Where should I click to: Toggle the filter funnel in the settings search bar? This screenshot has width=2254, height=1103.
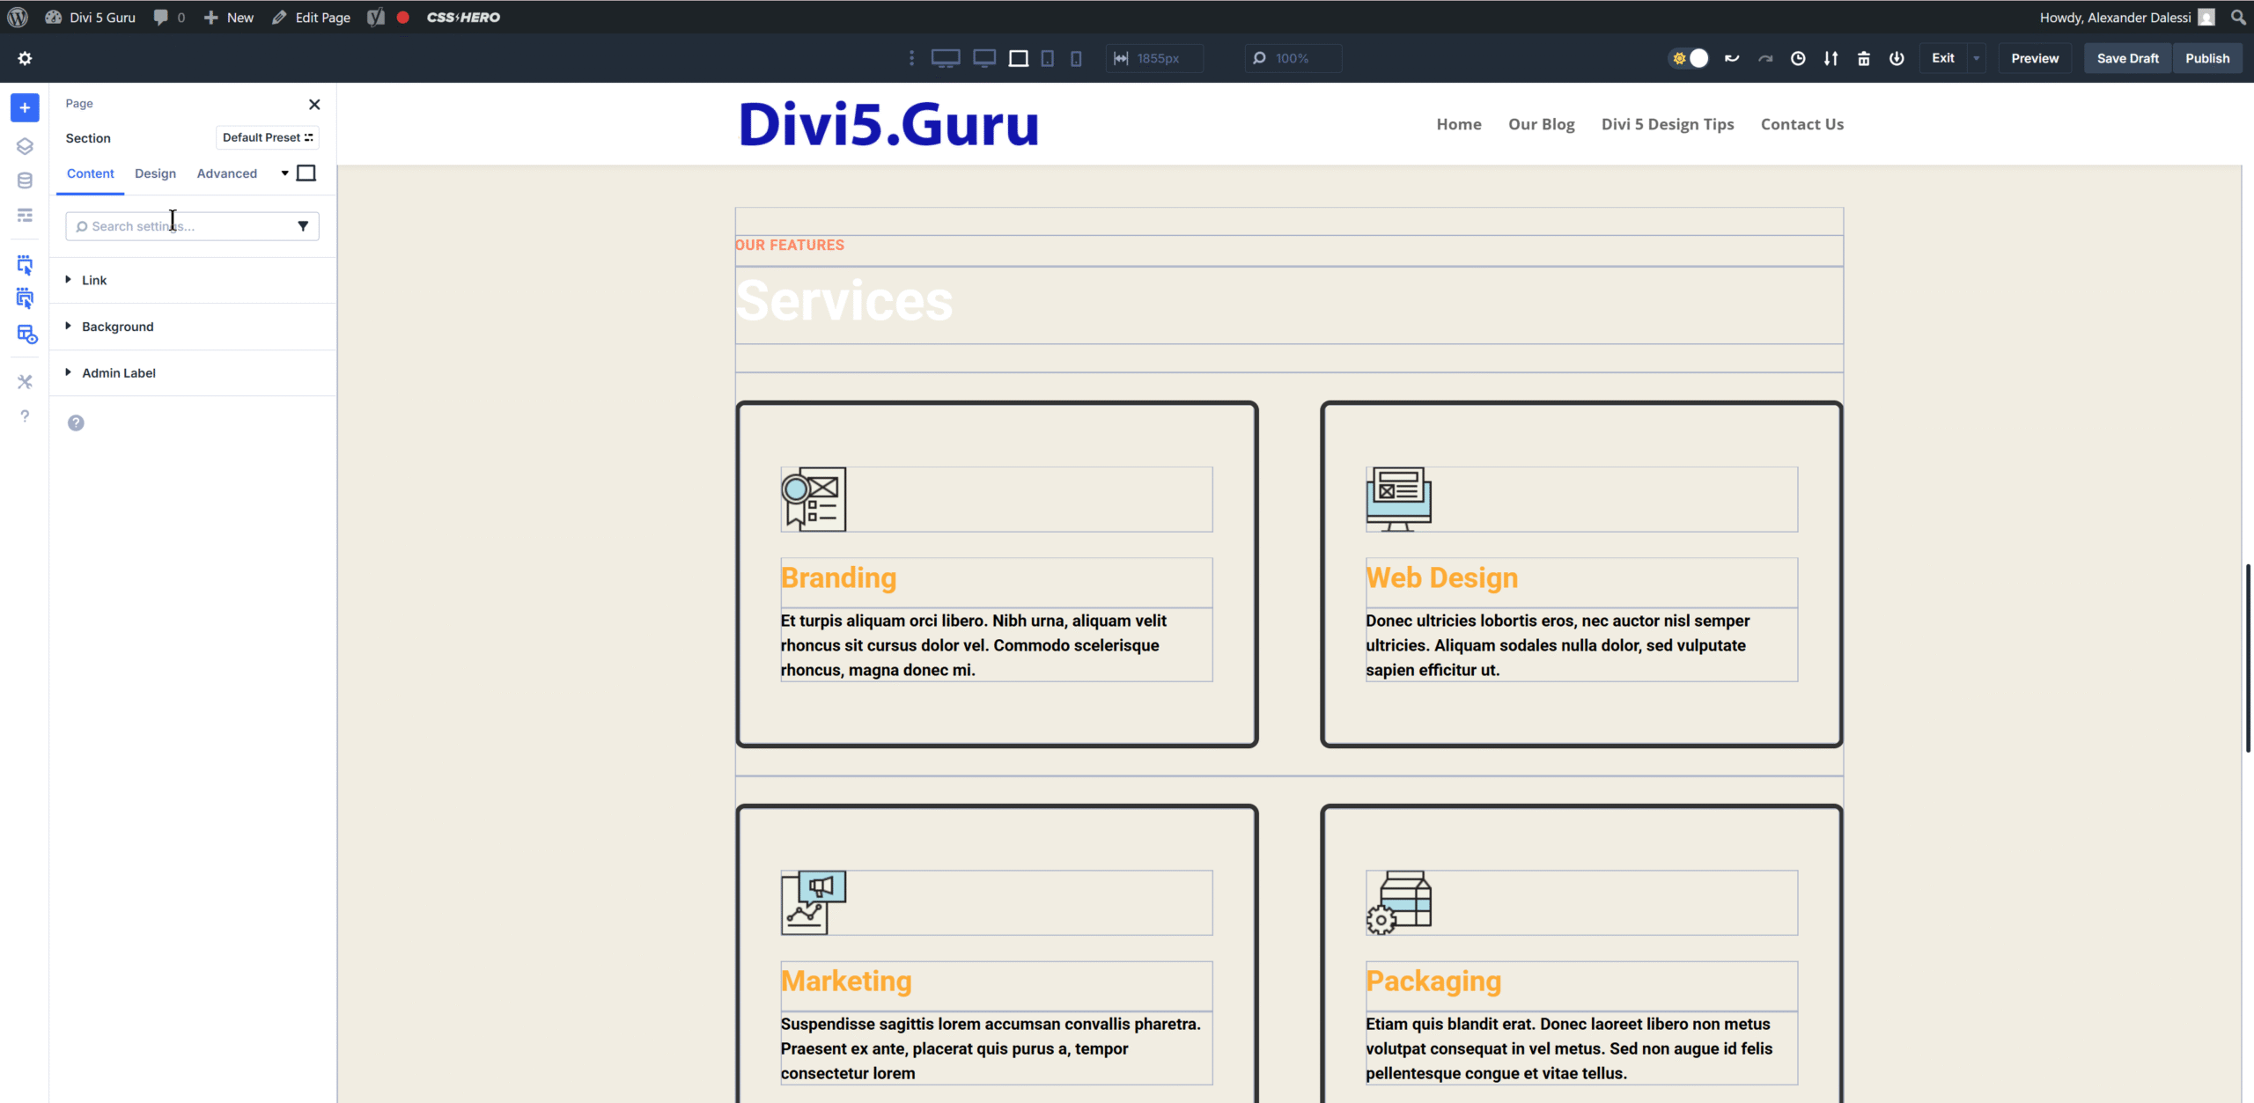coord(303,226)
